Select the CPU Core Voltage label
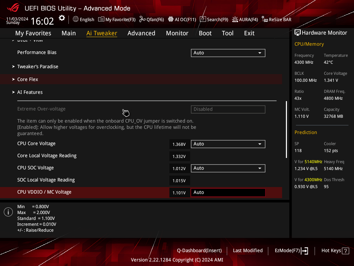The image size is (354, 266). click(x=36, y=144)
